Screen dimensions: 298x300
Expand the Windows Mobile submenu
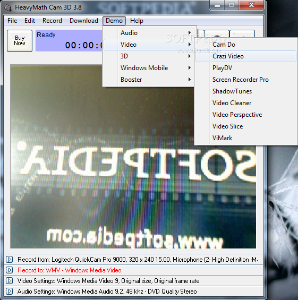pyautogui.click(x=149, y=68)
